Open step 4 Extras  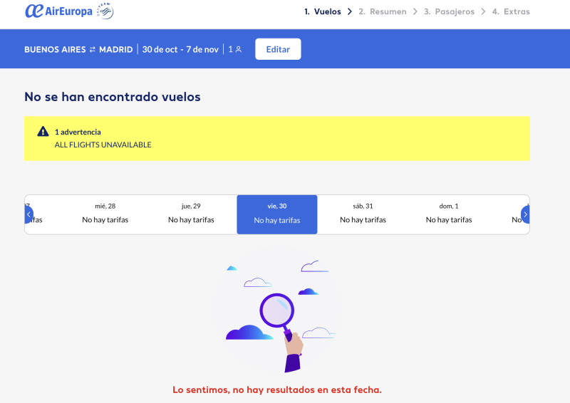511,11
